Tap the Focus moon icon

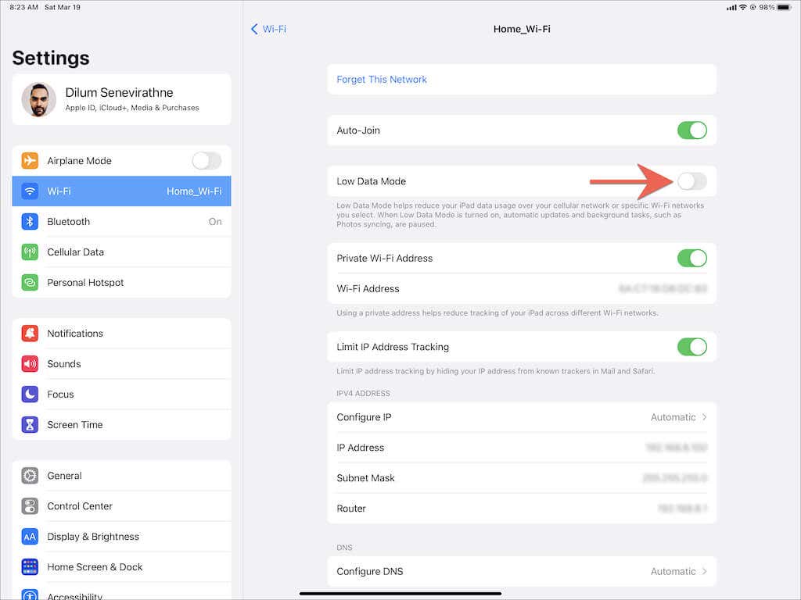(x=30, y=395)
